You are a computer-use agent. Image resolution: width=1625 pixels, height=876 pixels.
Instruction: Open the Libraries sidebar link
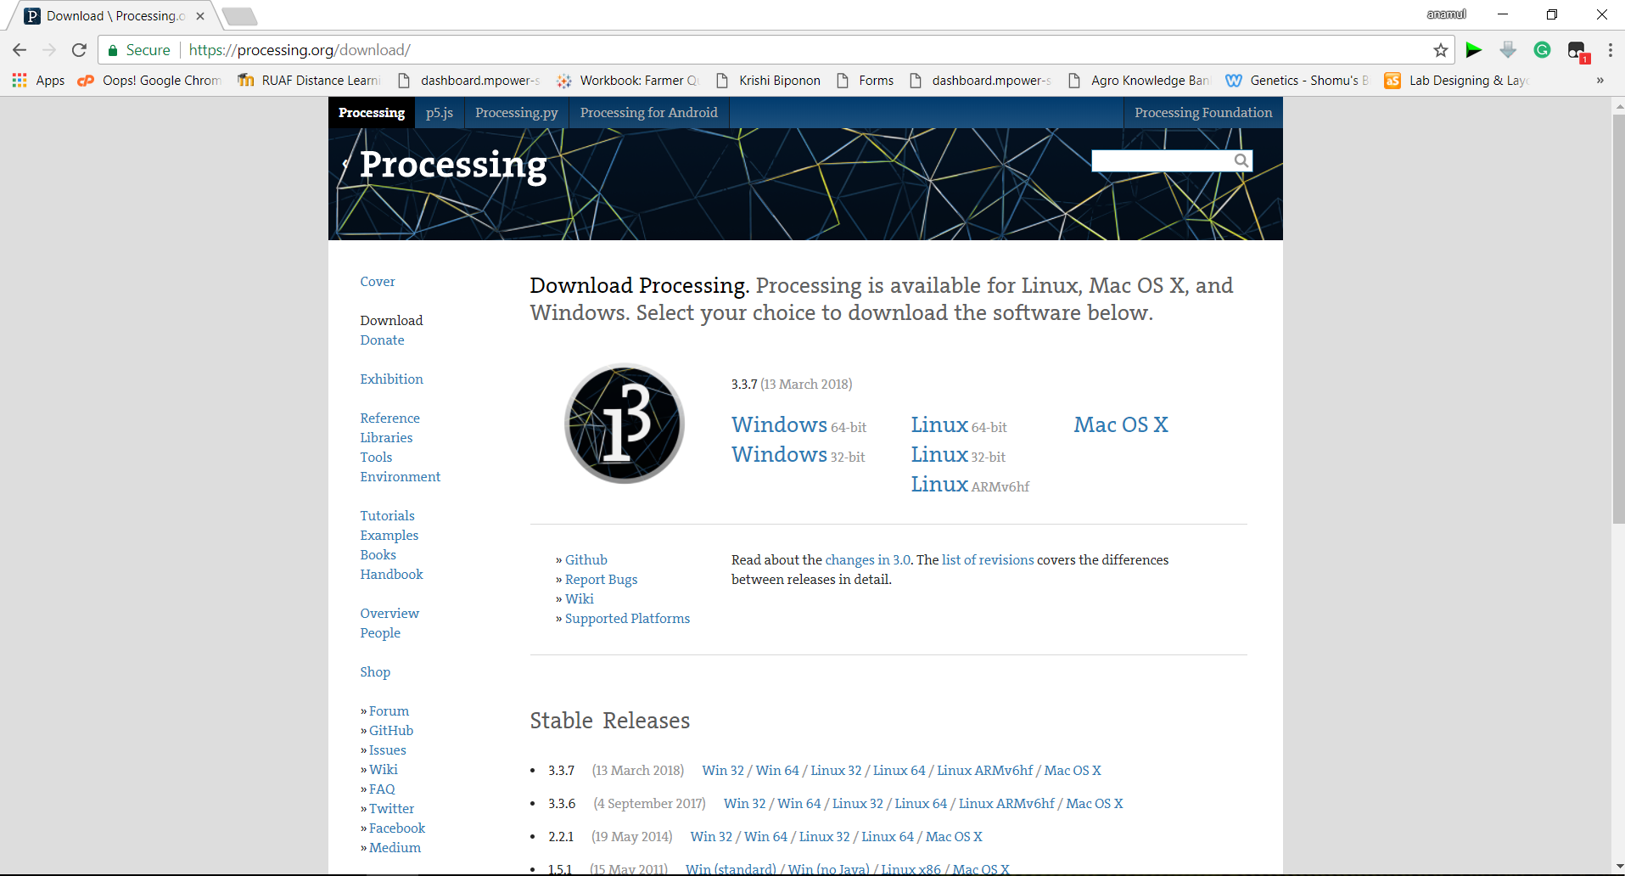[x=386, y=438]
